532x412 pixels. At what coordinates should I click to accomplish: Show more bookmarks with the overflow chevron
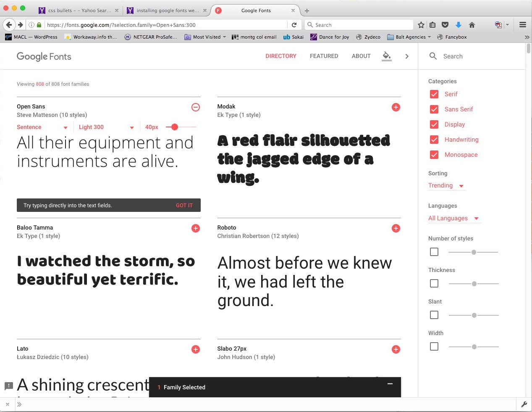tap(527, 37)
